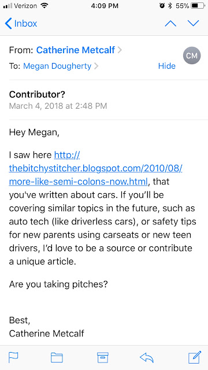Tap the Bluetooth status icon
Image resolution: width=208 pixels, height=370 pixels.
point(170,6)
